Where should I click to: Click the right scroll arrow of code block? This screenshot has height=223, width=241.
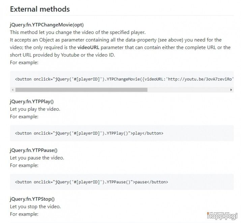pos(231,90)
